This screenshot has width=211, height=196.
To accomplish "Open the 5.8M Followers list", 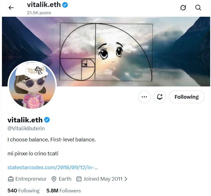I will pyautogui.click(x=63, y=191).
